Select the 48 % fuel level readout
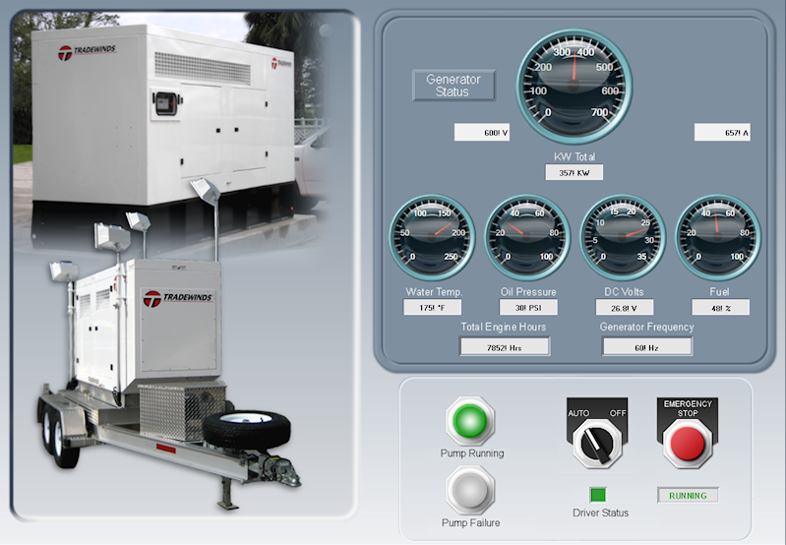The width and height of the screenshot is (786, 545). (718, 307)
